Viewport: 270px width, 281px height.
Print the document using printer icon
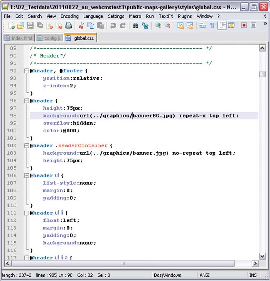tap(68, 26)
